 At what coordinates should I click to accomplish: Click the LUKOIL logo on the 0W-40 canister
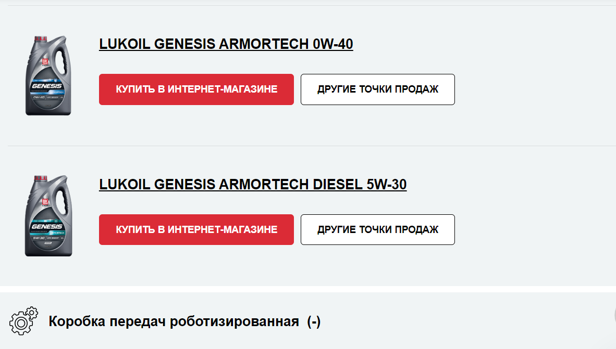click(45, 61)
